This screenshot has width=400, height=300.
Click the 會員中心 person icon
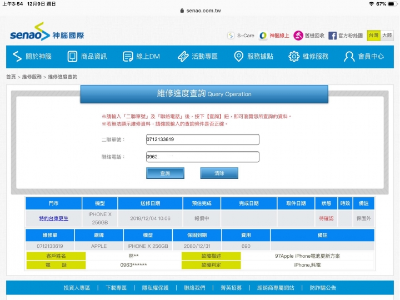349,56
